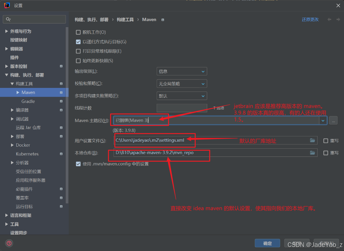Click project marker icon next to Gradle
The height and width of the screenshot is (251, 344).
(61, 101)
